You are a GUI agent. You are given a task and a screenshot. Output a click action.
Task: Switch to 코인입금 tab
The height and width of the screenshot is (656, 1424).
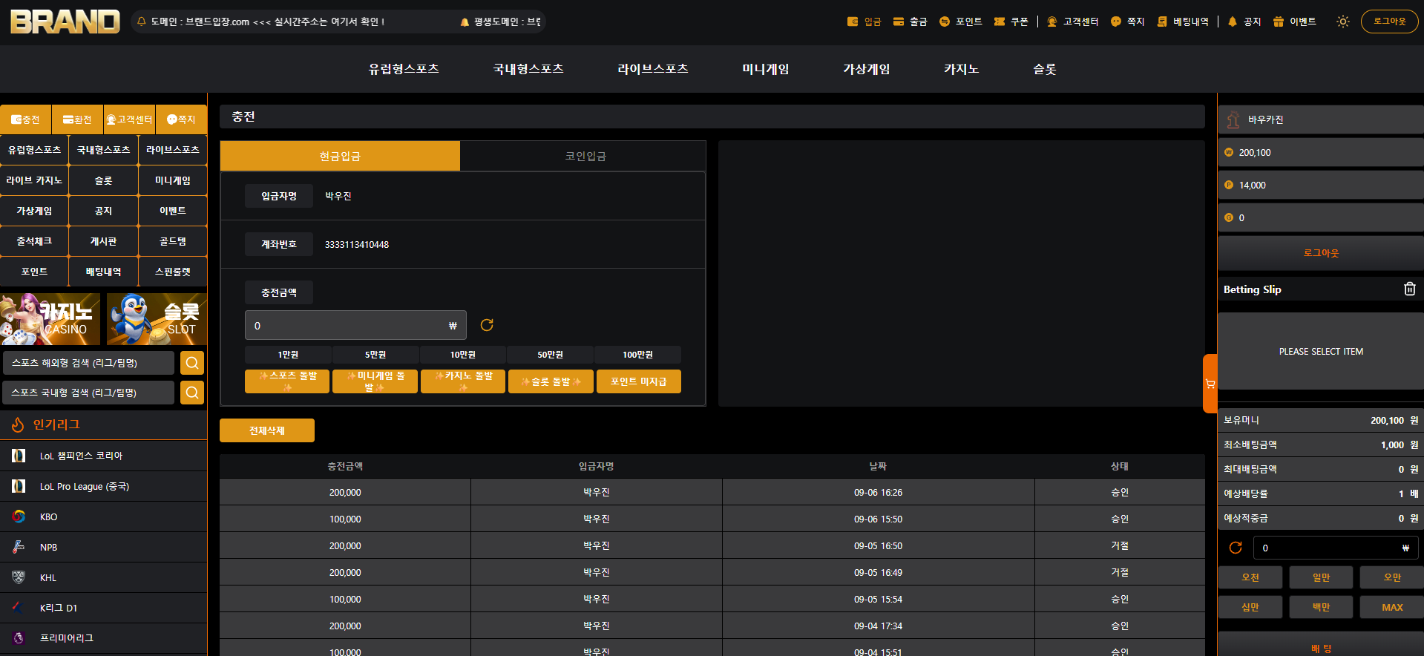585,156
